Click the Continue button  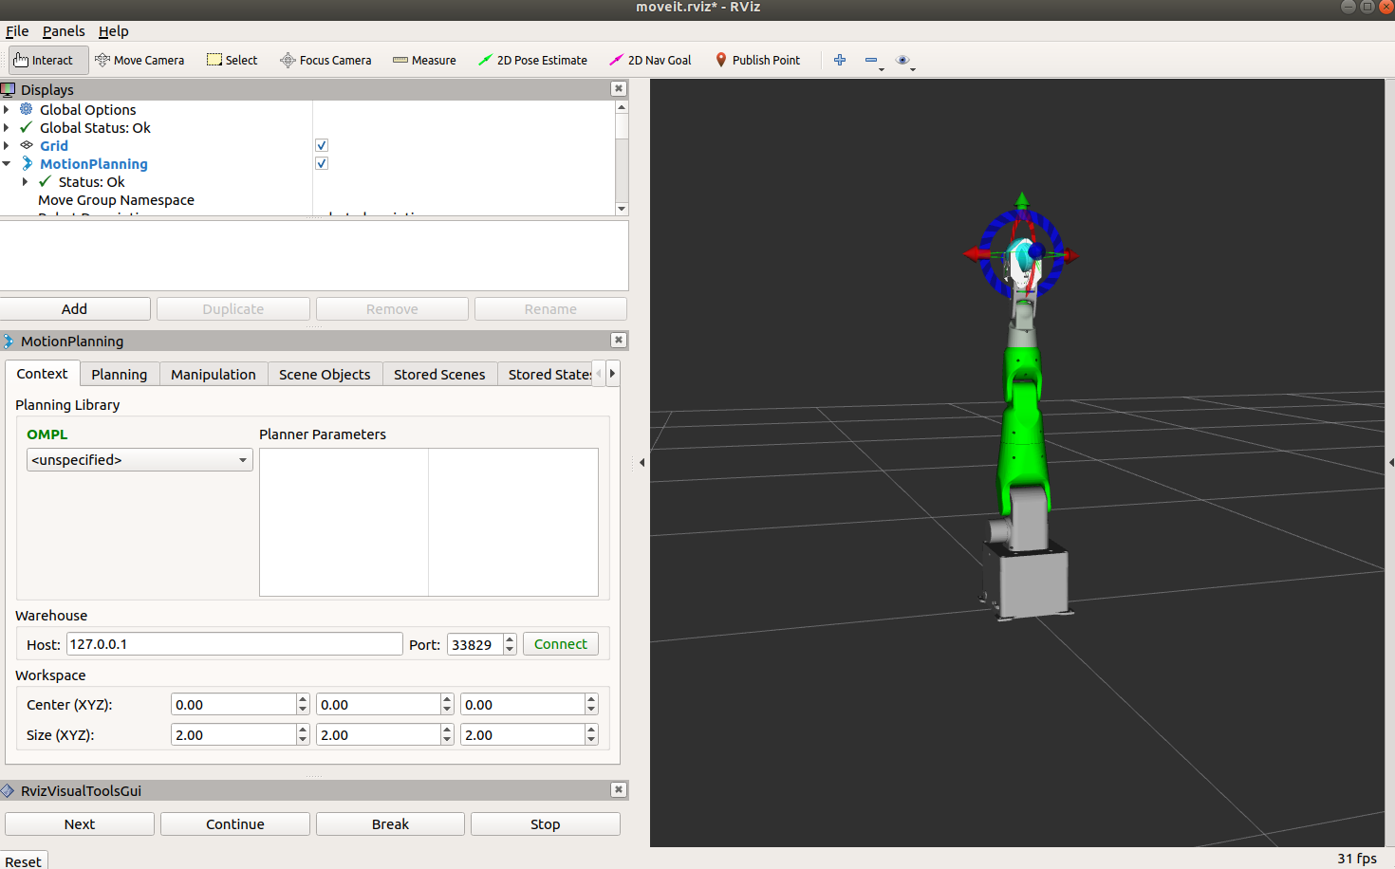click(235, 823)
